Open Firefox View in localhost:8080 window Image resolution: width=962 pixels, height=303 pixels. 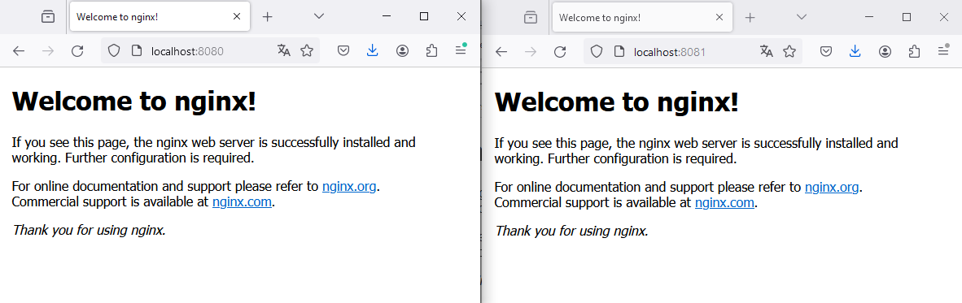click(x=48, y=17)
